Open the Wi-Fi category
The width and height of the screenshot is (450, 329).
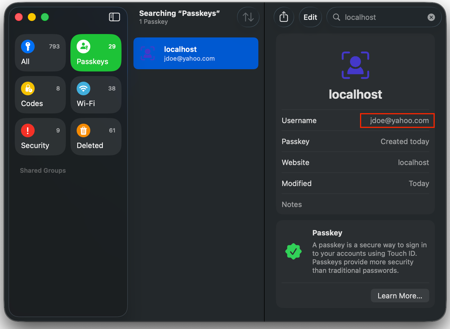coord(96,95)
